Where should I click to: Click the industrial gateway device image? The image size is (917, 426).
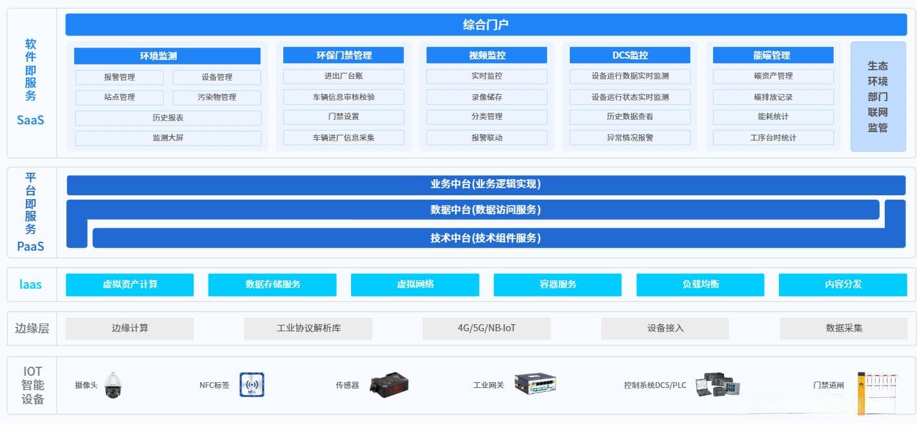(535, 384)
